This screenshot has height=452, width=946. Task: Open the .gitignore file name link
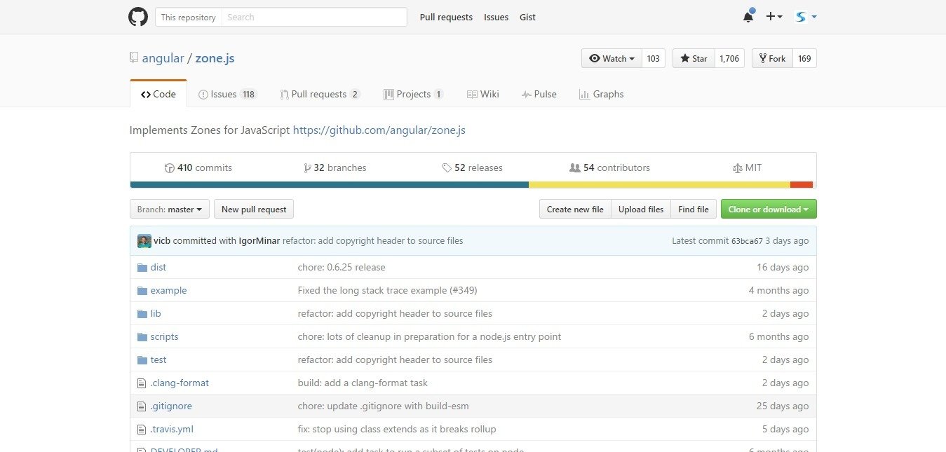tap(171, 406)
